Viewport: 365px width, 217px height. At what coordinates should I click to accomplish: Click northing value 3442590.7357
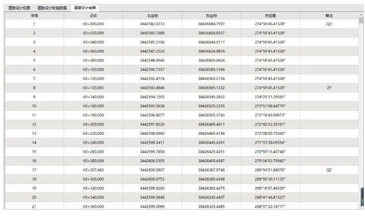pyautogui.click(x=152, y=69)
